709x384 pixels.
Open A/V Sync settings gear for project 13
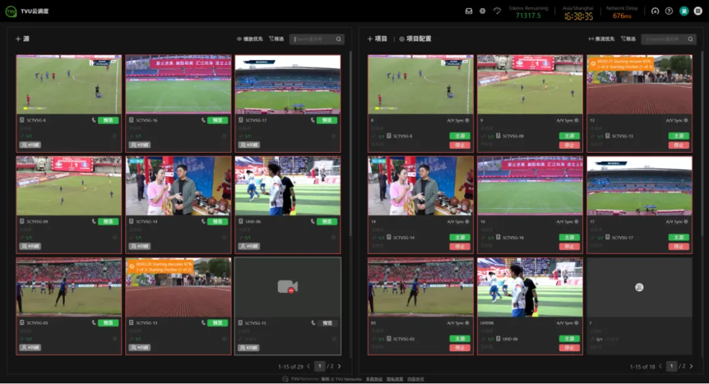[x=686, y=121]
